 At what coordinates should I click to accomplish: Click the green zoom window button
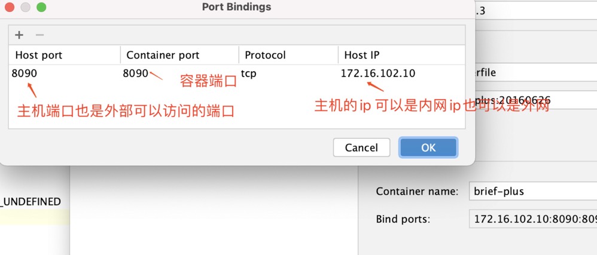click(41, 8)
